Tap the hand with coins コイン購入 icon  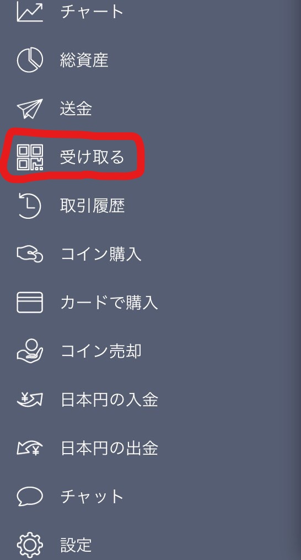point(30,254)
